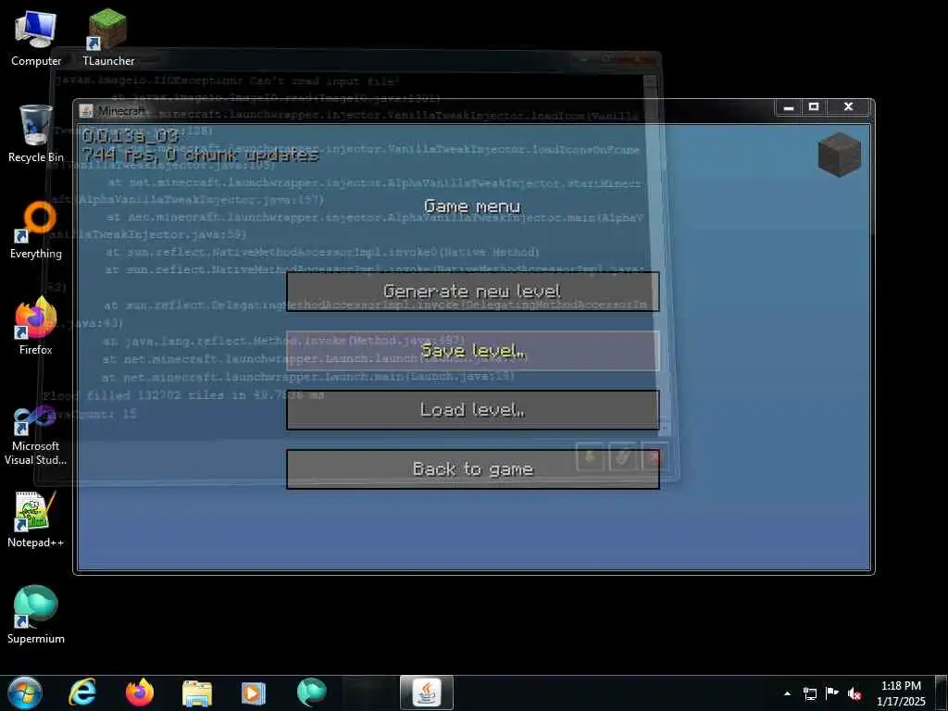The width and height of the screenshot is (948, 711).
Task: Open the Windows Start menu orb
Action: tap(25, 692)
